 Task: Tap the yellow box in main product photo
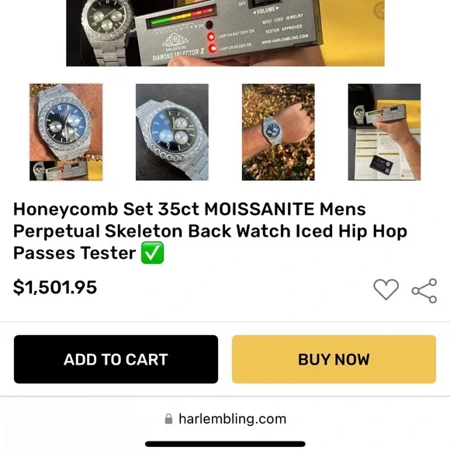click(x=355, y=32)
